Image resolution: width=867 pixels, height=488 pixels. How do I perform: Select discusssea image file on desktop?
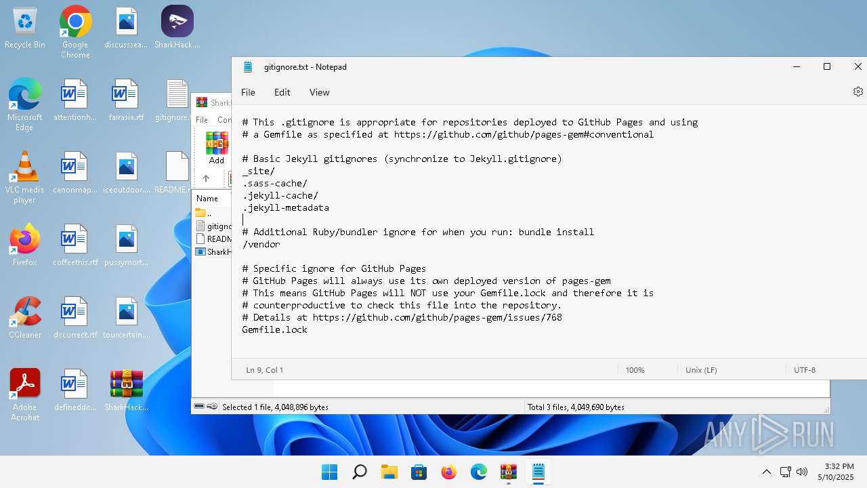tap(126, 29)
